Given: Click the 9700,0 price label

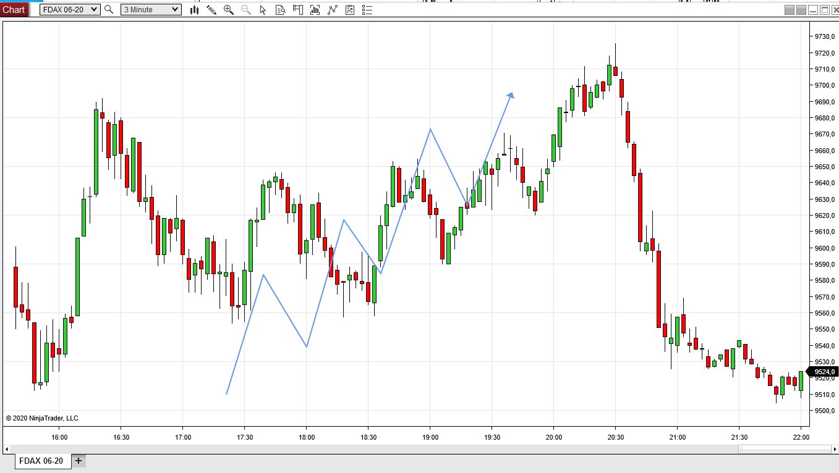Looking at the screenshot, I should pyautogui.click(x=825, y=85).
